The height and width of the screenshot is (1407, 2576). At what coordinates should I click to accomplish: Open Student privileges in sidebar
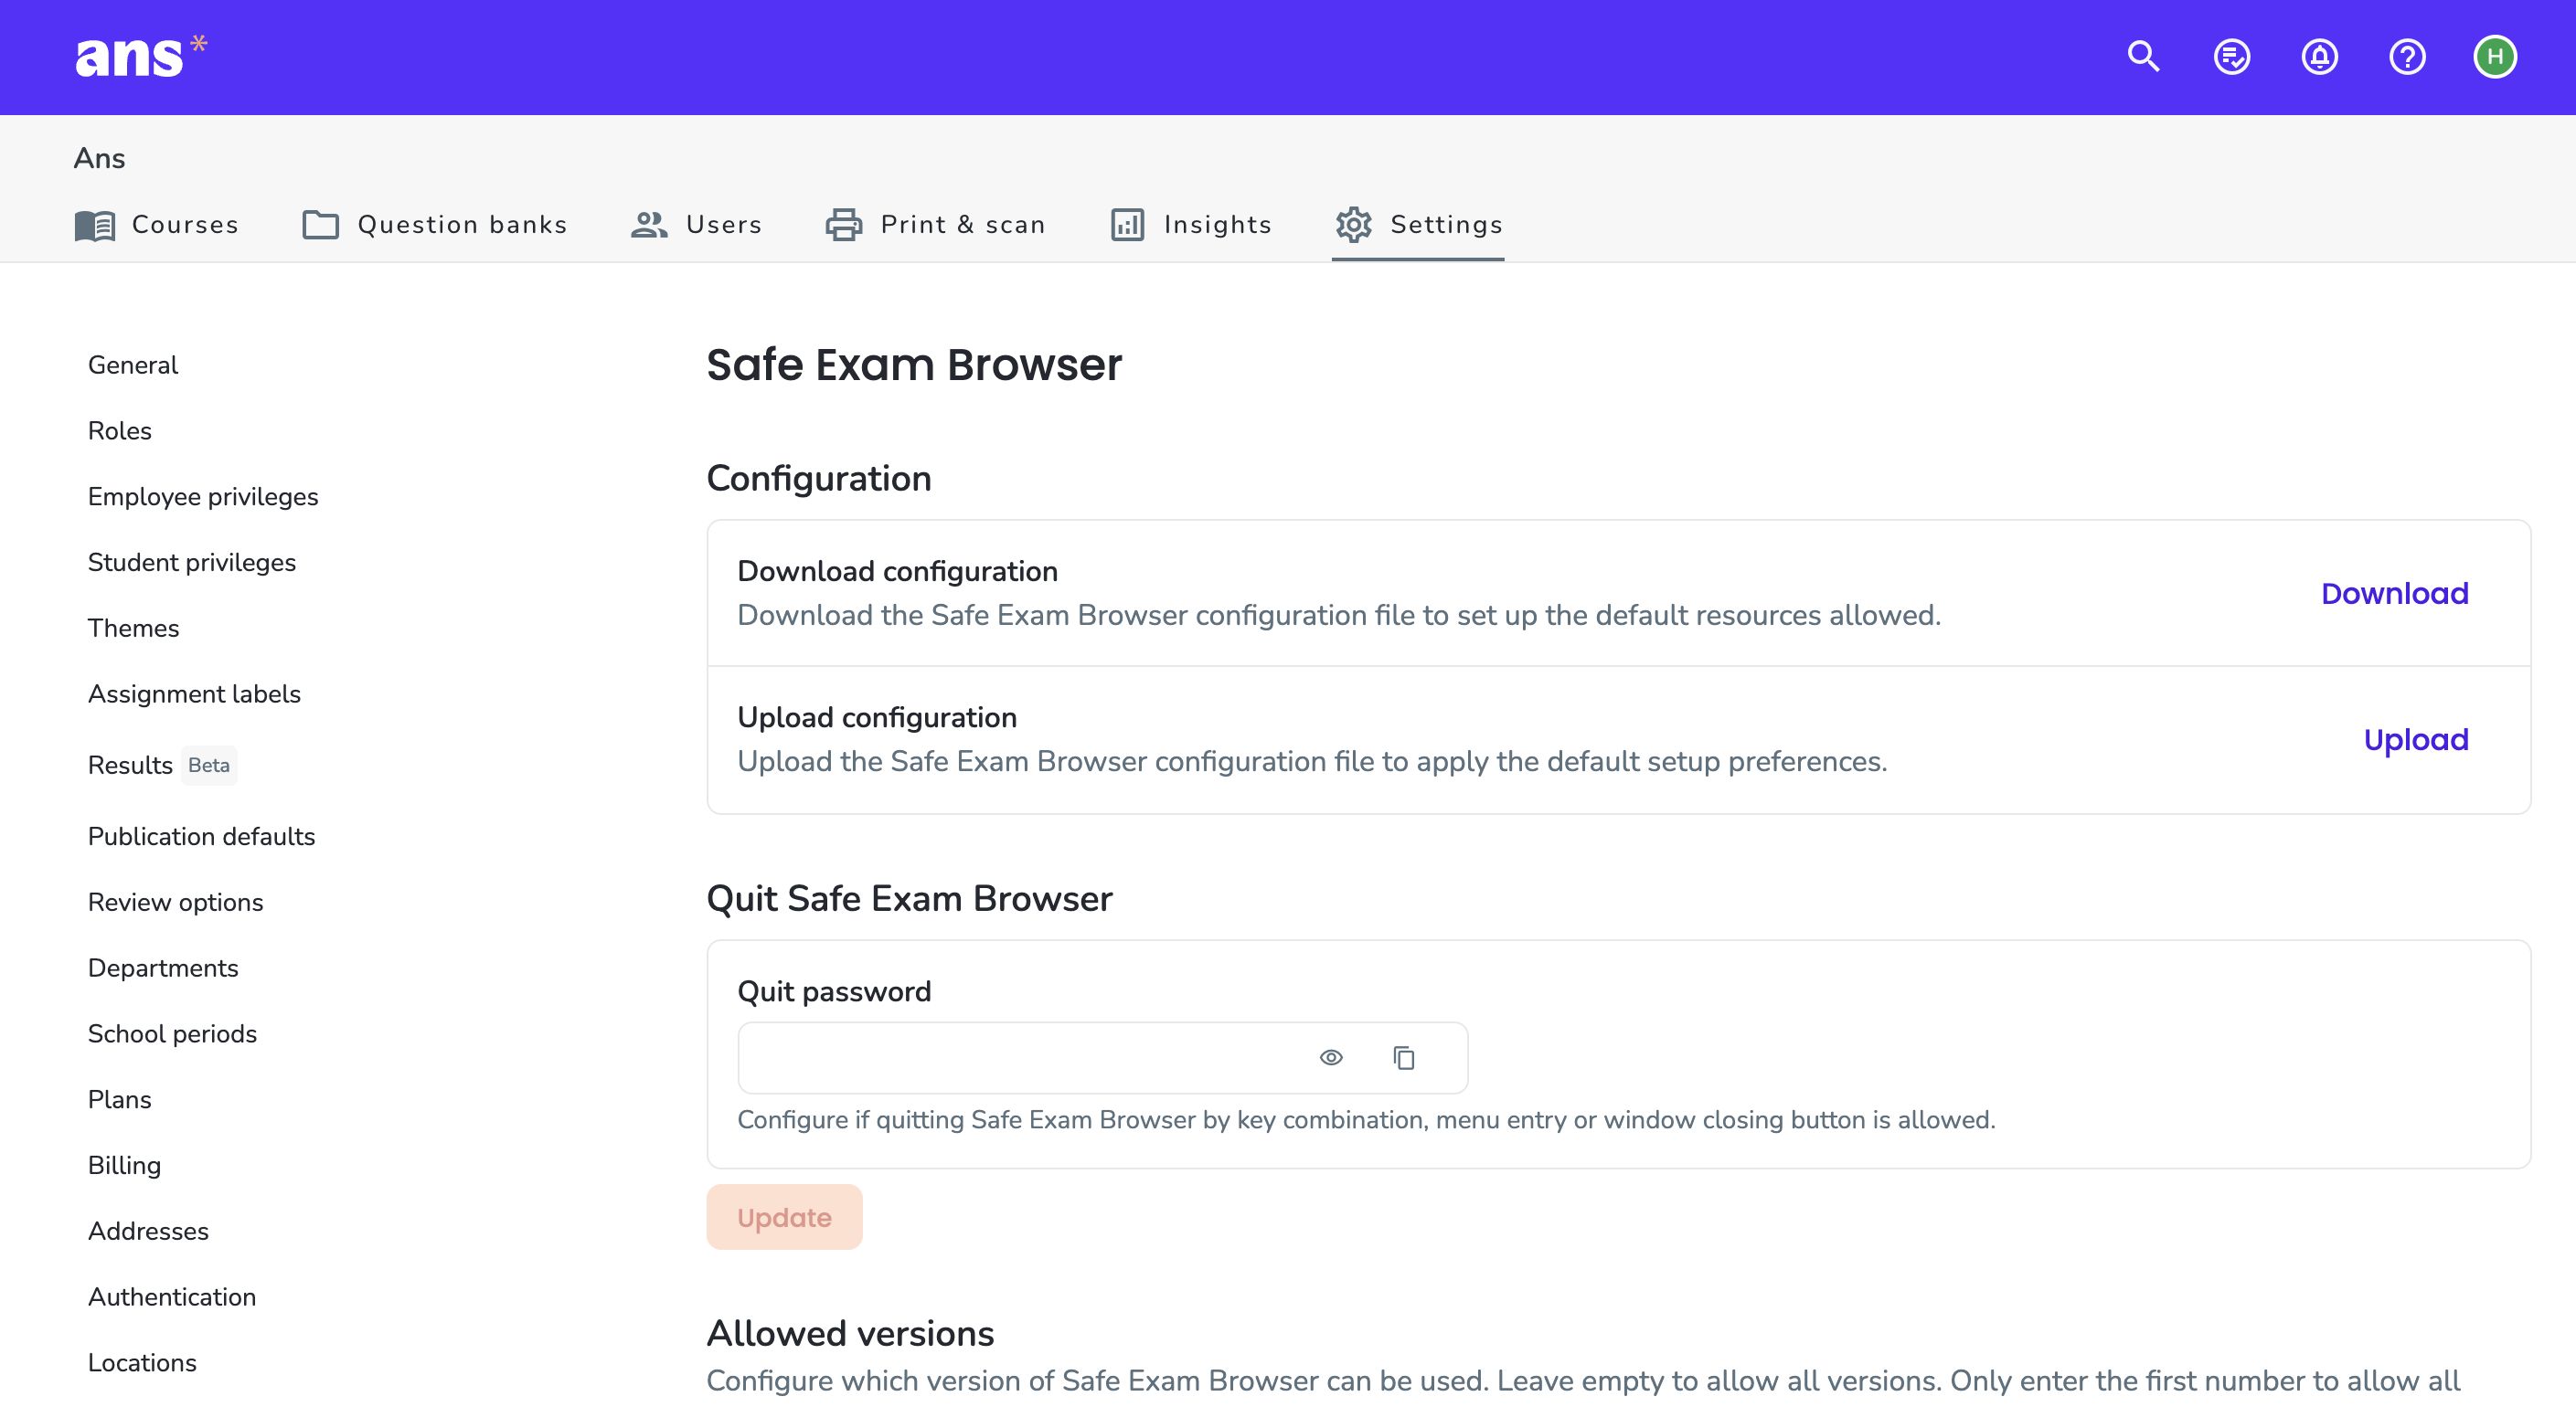192,563
